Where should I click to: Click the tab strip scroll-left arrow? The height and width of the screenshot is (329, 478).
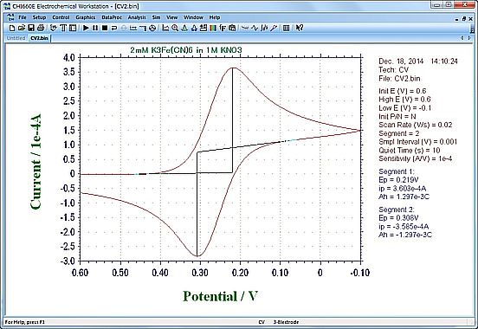(462, 38)
